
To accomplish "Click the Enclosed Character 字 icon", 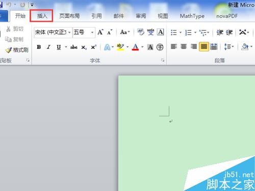I will pos(160,47).
